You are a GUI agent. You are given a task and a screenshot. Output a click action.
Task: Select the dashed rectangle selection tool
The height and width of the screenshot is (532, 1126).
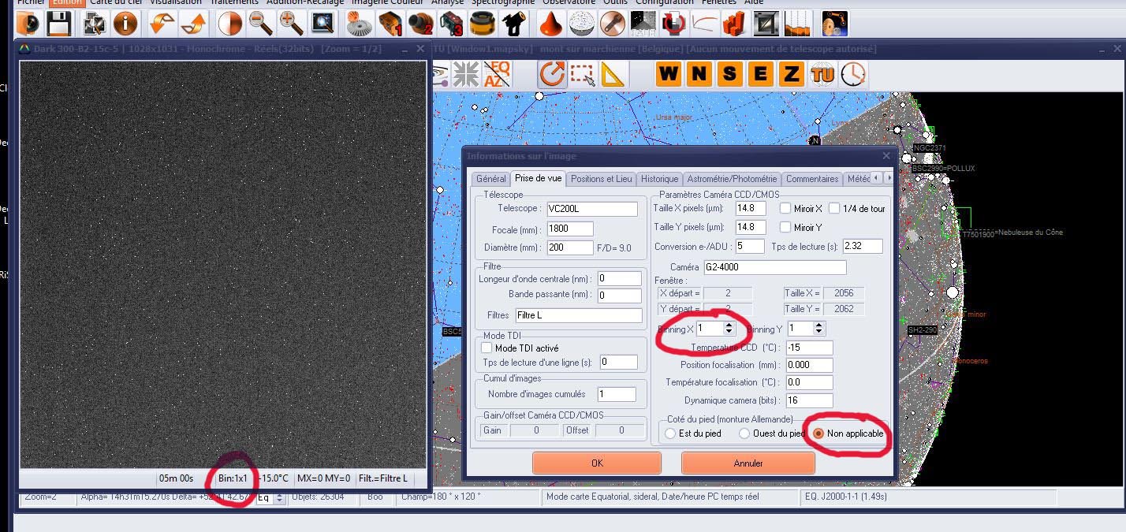tap(582, 75)
